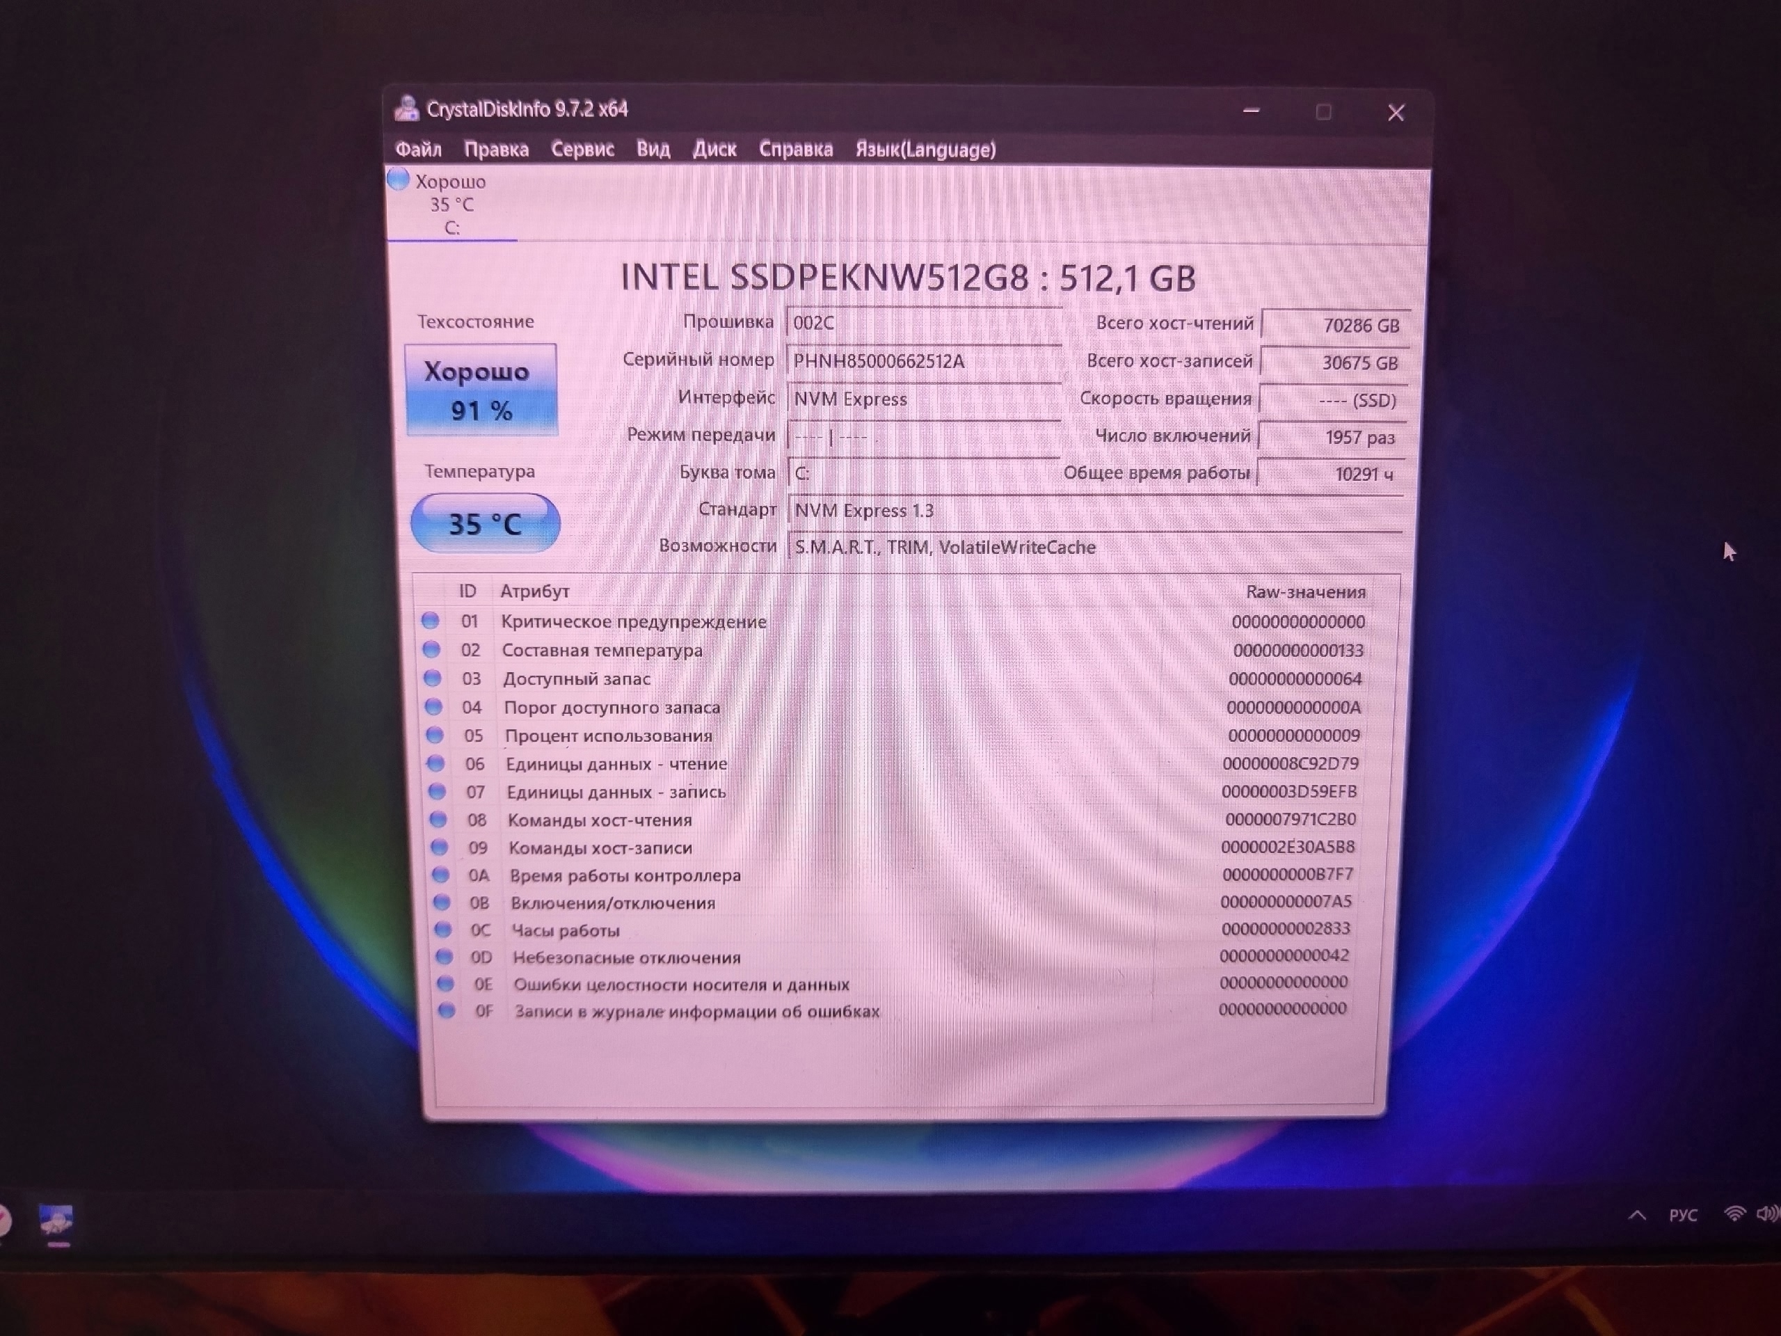Open the Файл menu

pos(418,150)
